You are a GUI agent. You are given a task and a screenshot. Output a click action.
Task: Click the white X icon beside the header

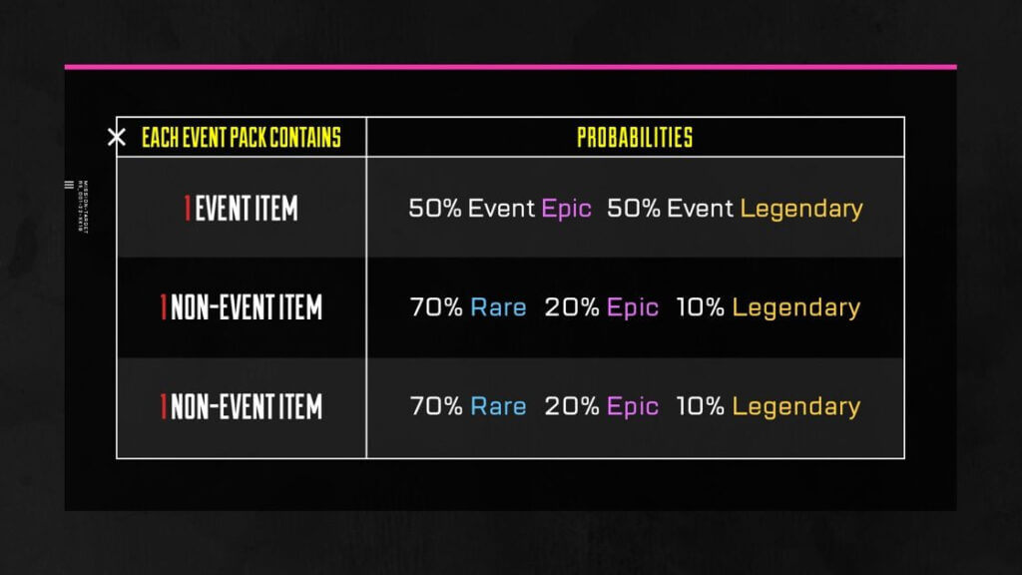pos(116,137)
